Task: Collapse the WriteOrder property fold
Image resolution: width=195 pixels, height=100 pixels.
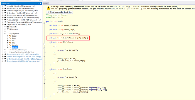Action: [x=44, y=44]
